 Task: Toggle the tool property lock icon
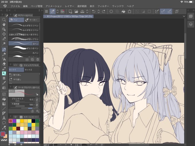(x=37, y=94)
